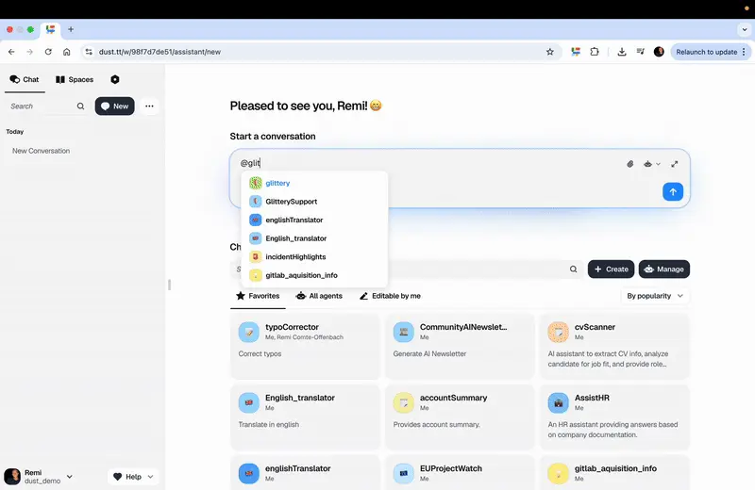Switch to the Spaces tab
The width and height of the screenshot is (755, 490).
(75, 79)
